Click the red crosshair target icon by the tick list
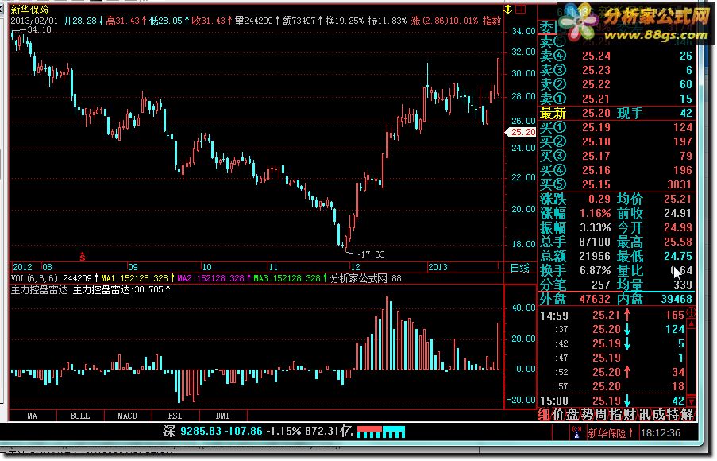 (x=691, y=313)
